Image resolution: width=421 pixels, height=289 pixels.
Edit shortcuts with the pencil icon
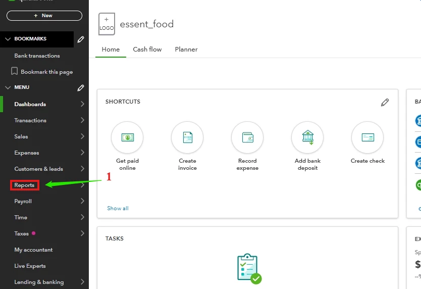385,102
